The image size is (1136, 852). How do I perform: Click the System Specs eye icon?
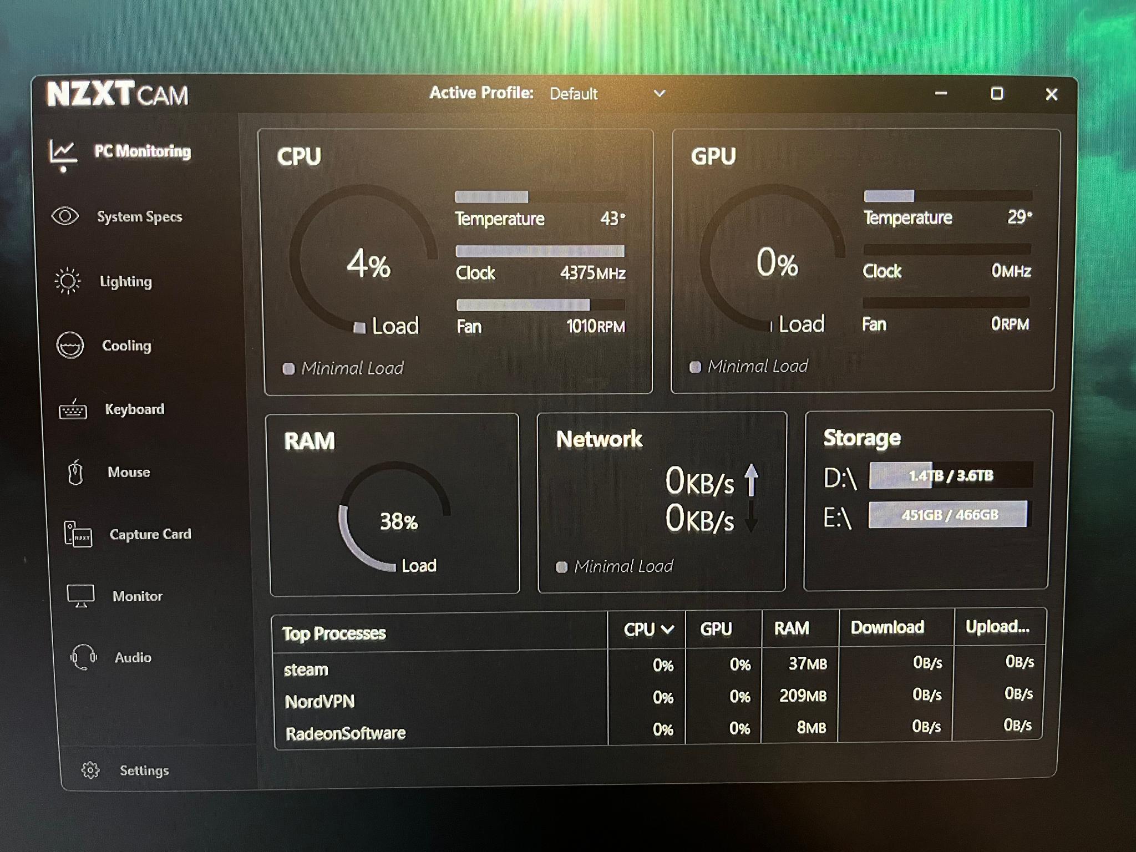click(x=65, y=216)
